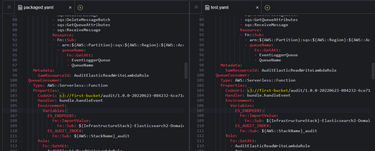Image resolution: width=375 pixels, height=151 pixels.
Task: Click AWS::Serverless::Function in packaged.yaml
Action: tap(78, 85)
